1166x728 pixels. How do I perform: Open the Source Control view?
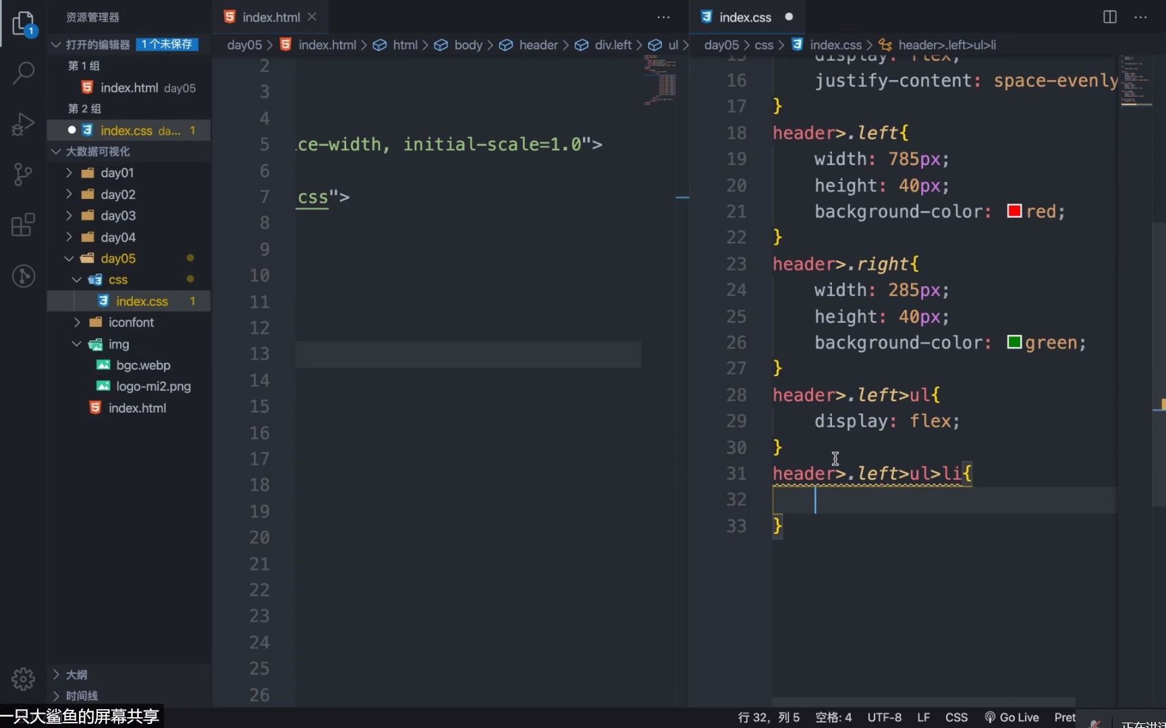[x=24, y=174]
